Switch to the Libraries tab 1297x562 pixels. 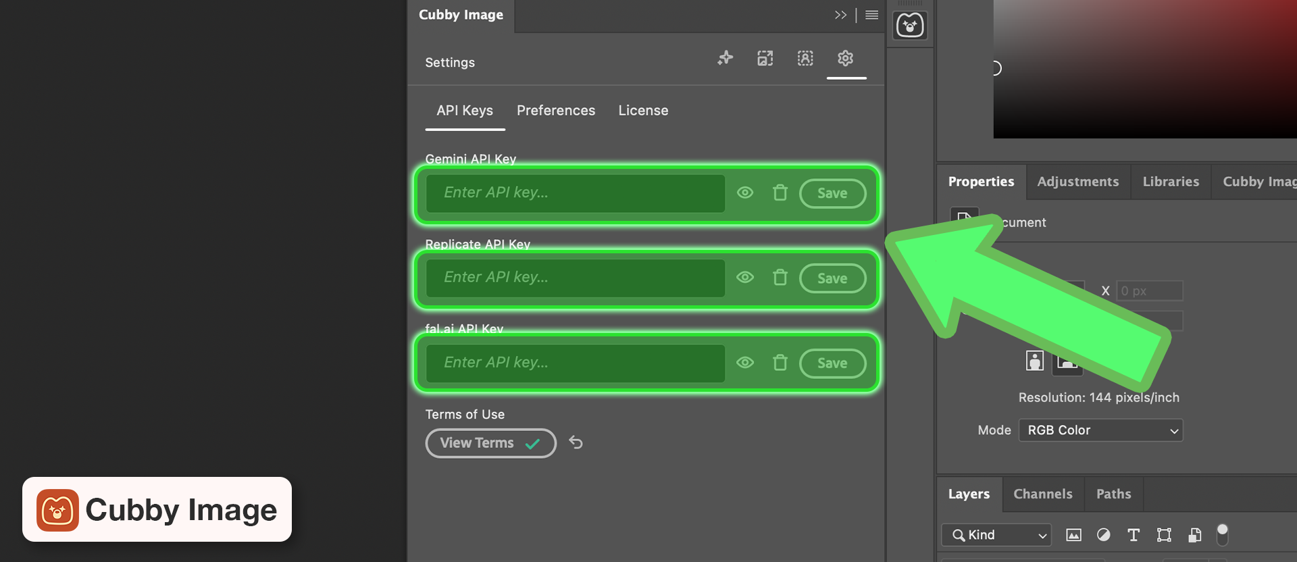click(1171, 182)
